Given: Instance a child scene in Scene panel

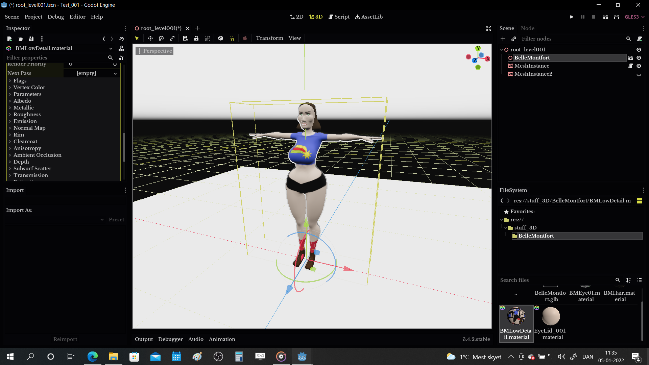Looking at the screenshot, I should [x=514, y=39].
